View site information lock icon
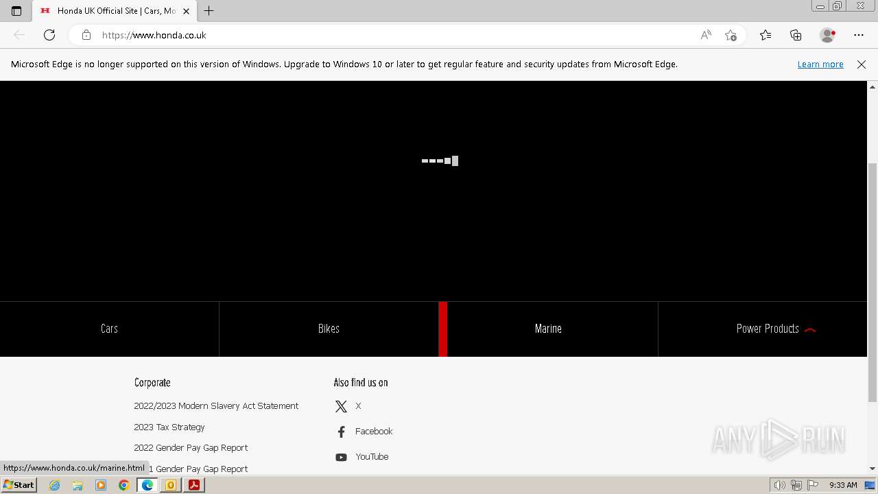Image resolution: width=878 pixels, height=494 pixels. [86, 35]
